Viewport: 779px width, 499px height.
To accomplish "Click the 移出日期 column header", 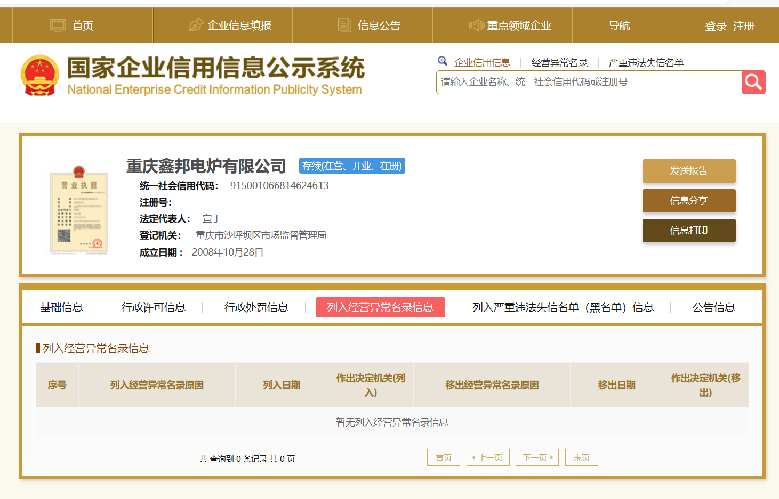I will pos(616,385).
